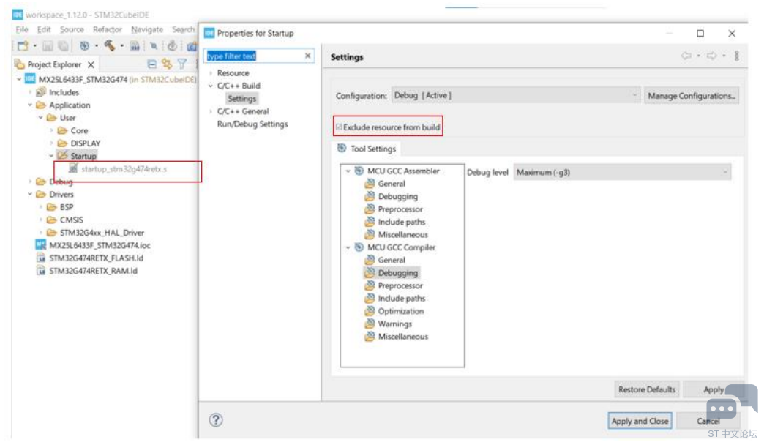The height and width of the screenshot is (445, 764).
Task: Open Compiler Debugging settings
Action: point(397,273)
